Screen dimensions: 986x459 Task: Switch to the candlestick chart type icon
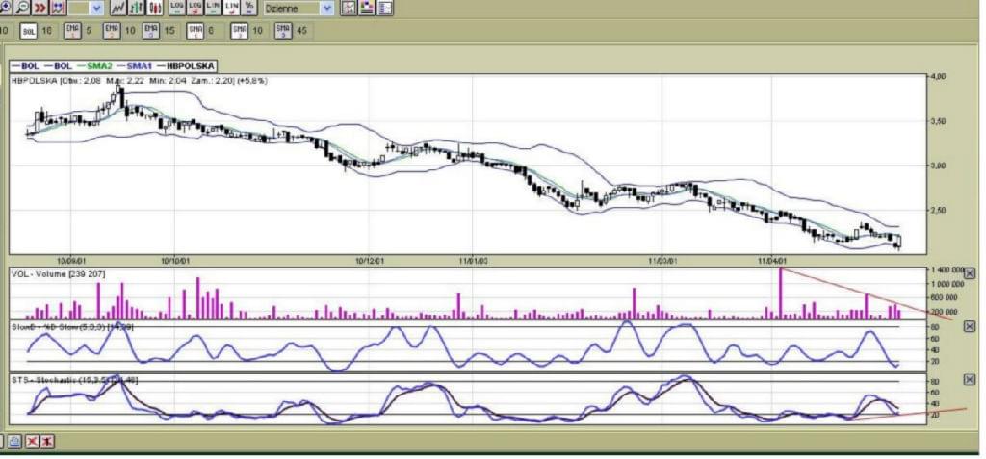[x=155, y=8]
